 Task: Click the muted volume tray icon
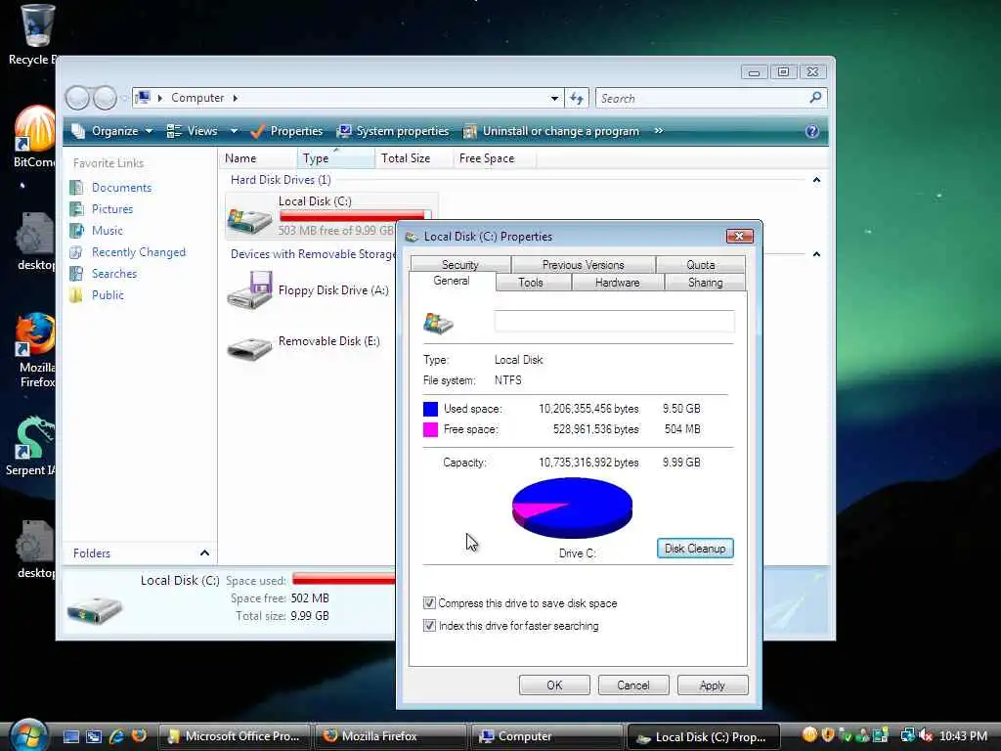925,735
